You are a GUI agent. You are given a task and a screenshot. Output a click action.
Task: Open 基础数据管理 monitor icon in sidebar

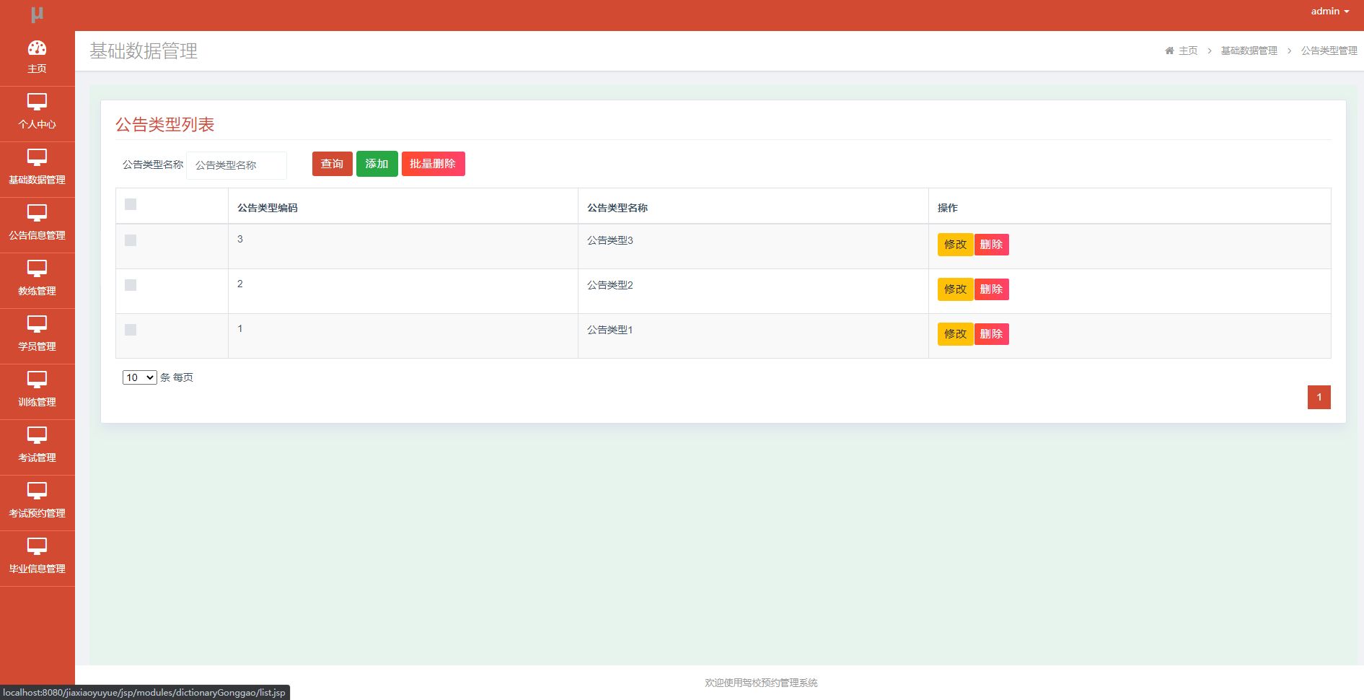[37, 157]
